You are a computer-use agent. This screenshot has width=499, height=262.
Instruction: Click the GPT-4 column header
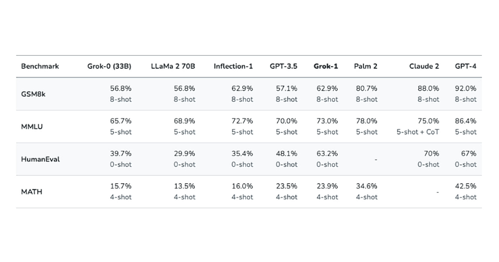(x=466, y=66)
